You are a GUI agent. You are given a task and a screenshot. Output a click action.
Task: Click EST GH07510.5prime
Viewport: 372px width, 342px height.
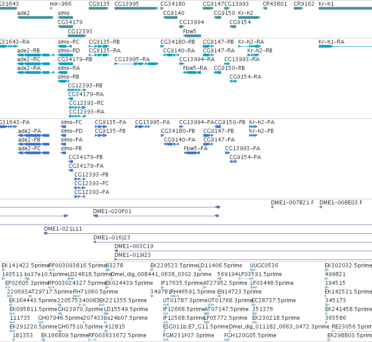point(80,327)
